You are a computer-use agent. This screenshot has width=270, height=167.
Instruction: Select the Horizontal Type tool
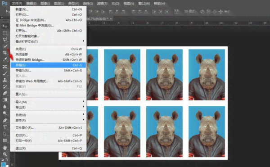(x=4, y=127)
